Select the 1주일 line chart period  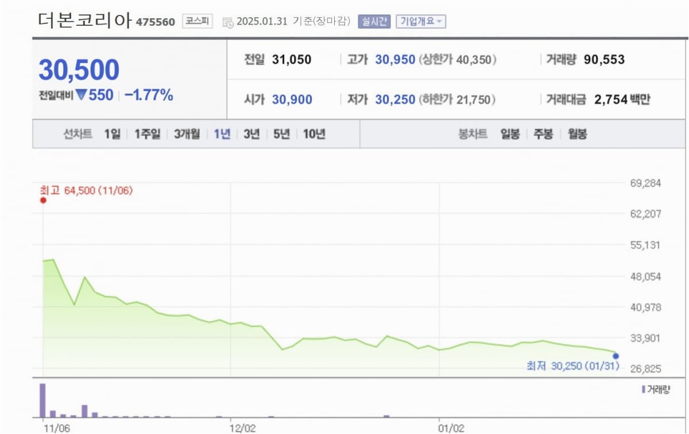point(148,134)
